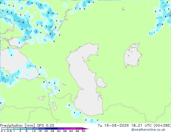Screen dimensions: 171x132
Task: Click the 35–40 mm legend color swatch
Action: click(67, 128)
